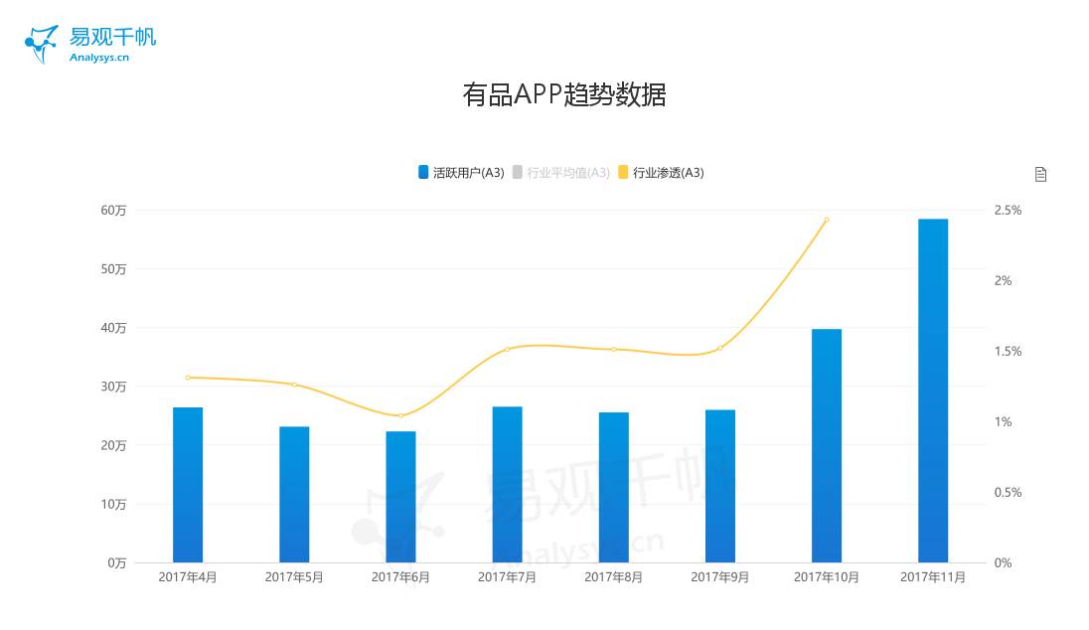
Task: Click the chart title 有品APP趋势数据
Action: click(564, 94)
